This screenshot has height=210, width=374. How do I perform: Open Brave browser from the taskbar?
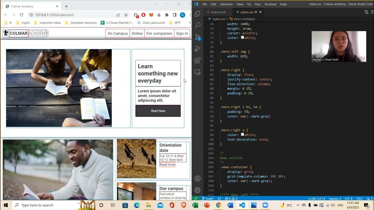(183, 205)
